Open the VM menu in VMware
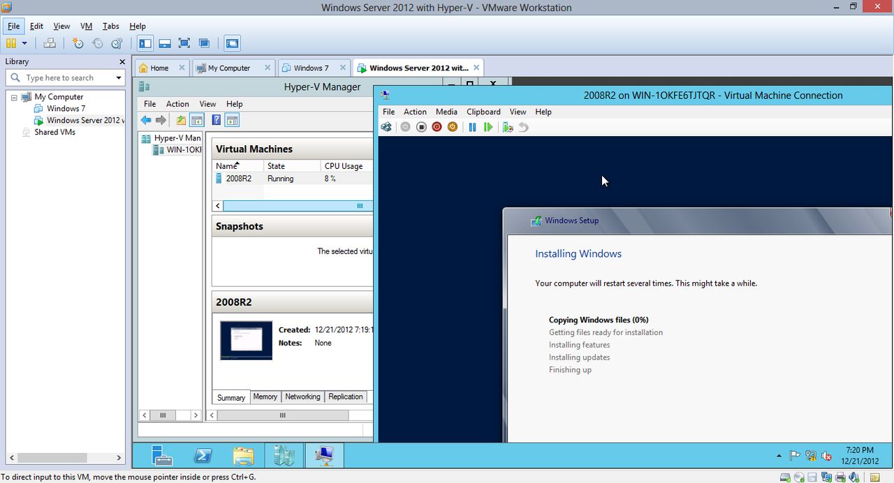The height and width of the screenshot is (483, 894). [87, 26]
